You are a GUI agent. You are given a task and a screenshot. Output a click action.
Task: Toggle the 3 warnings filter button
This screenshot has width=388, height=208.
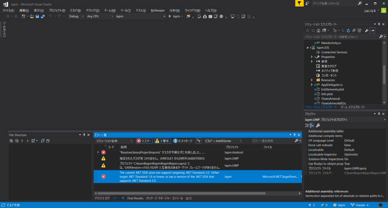[x=162, y=141]
